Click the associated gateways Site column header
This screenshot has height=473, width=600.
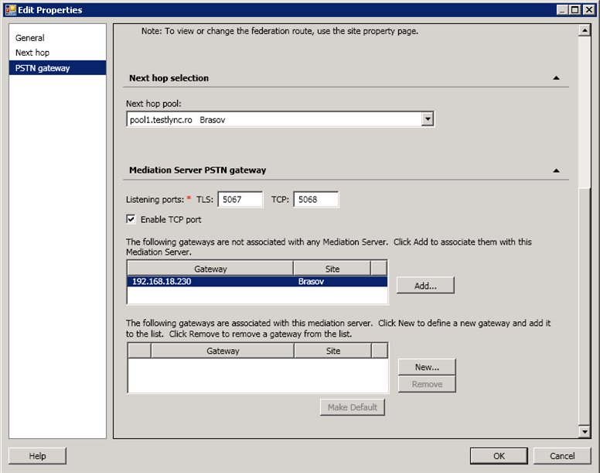pyautogui.click(x=333, y=351)
